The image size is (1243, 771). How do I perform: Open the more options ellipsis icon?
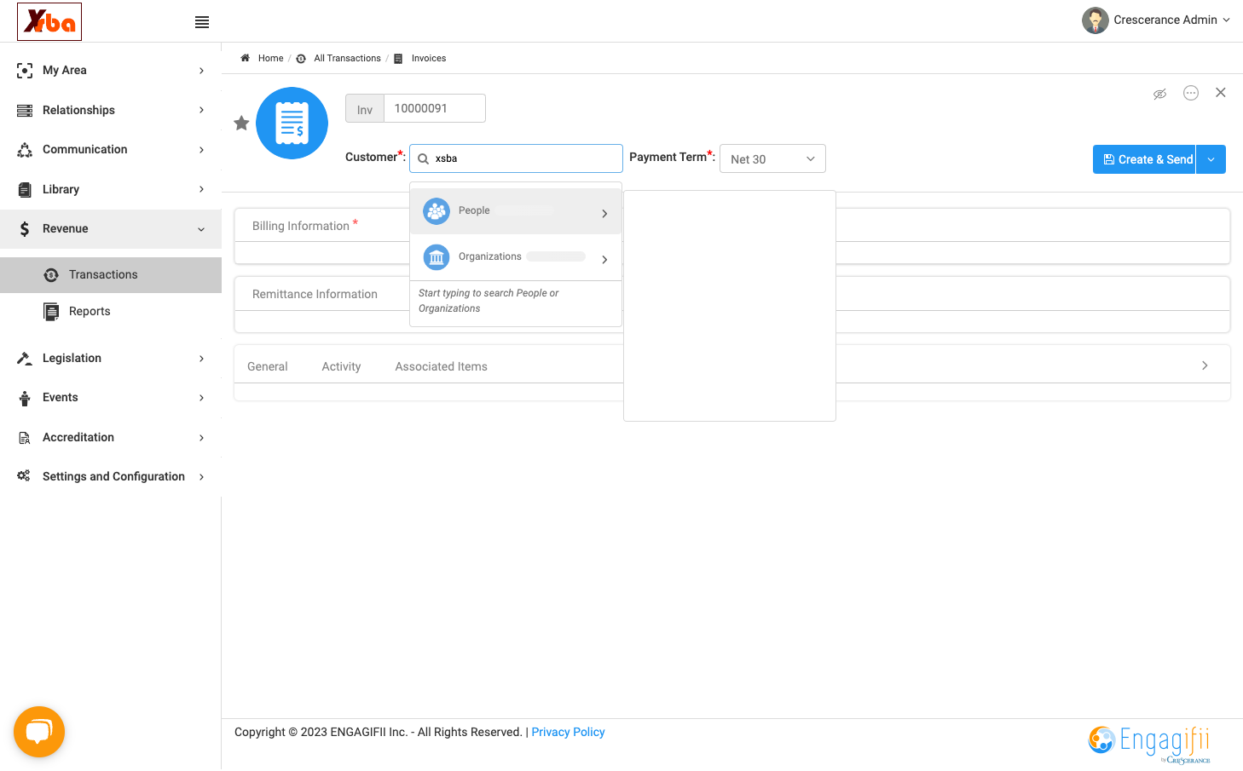pyautogui.click(x=1191, y=93)
